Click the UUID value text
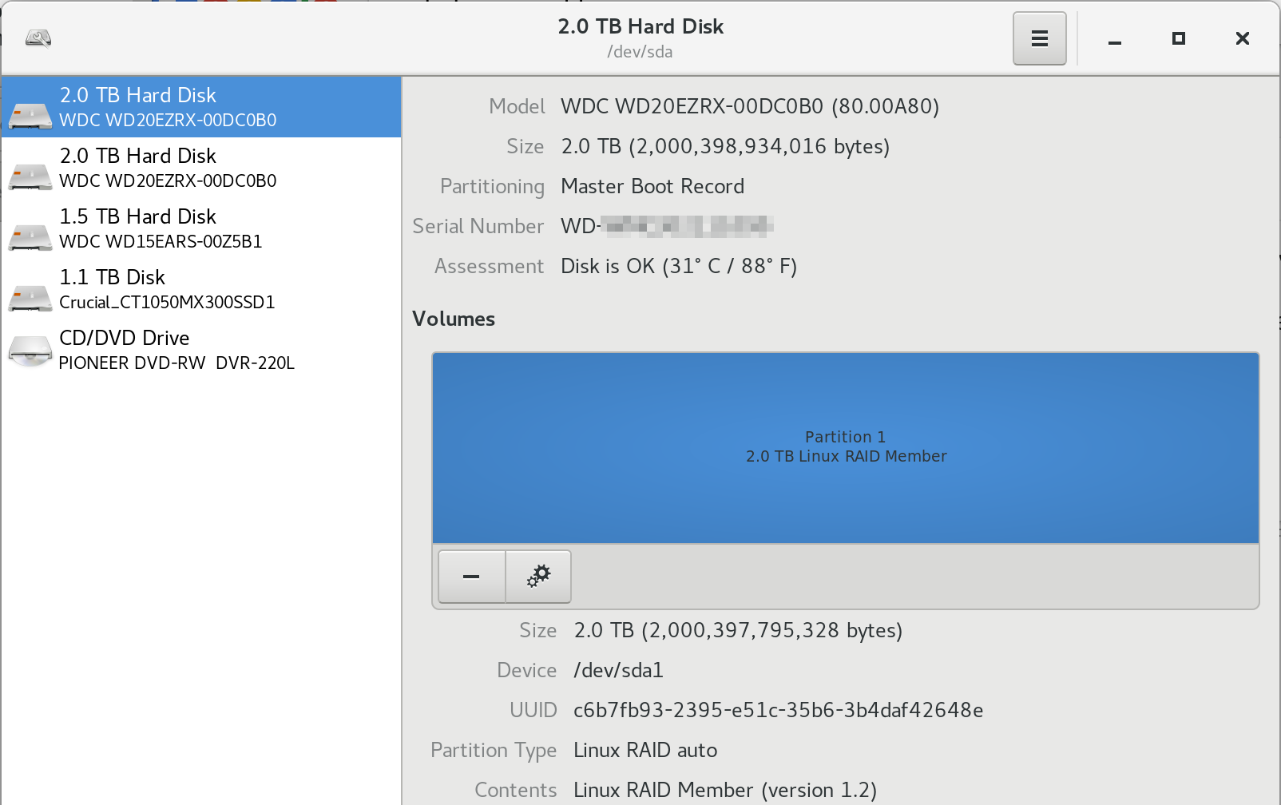The image size is (1281, 805). click(778, 710)
